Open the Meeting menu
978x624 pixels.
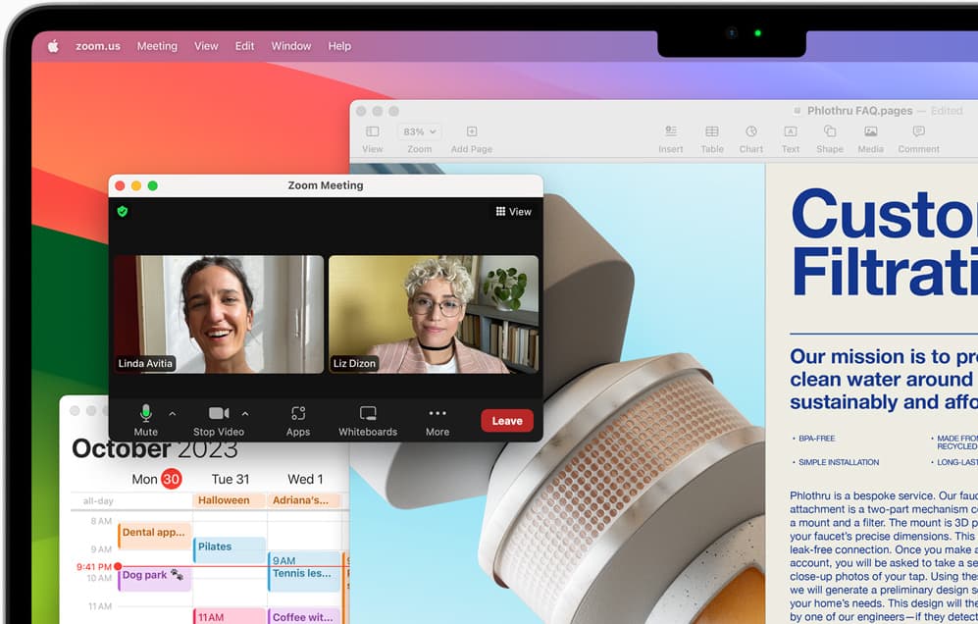click(157, 46)
